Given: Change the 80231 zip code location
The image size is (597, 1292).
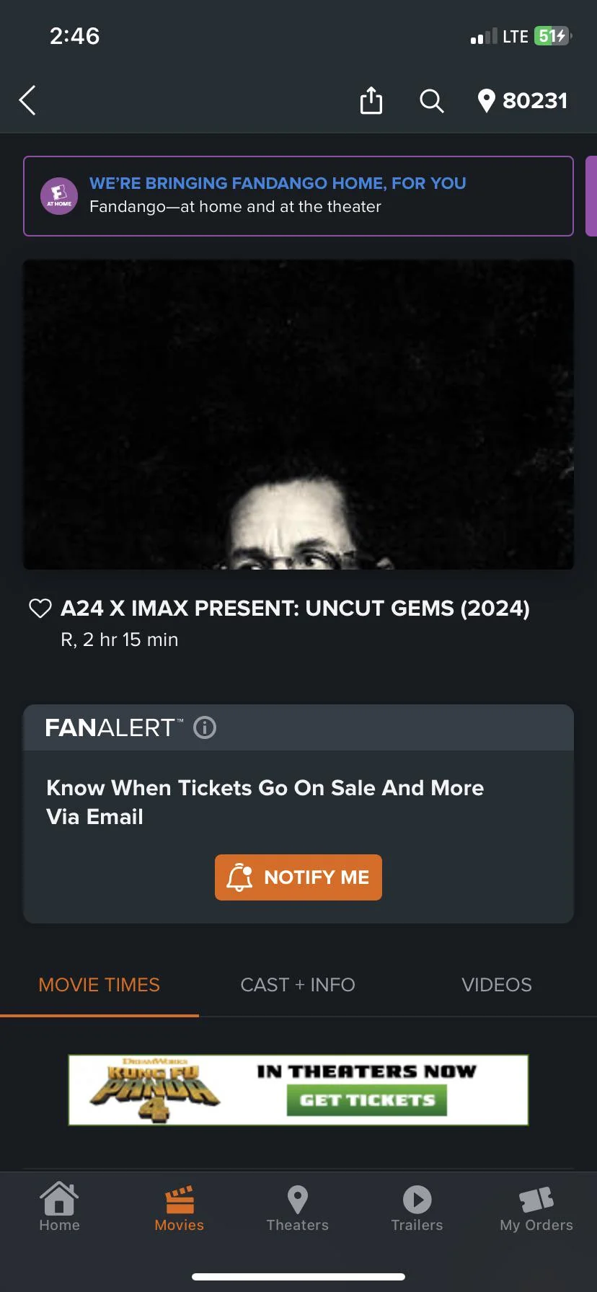Looking at the screenshot, I should [x=535, y=101].
